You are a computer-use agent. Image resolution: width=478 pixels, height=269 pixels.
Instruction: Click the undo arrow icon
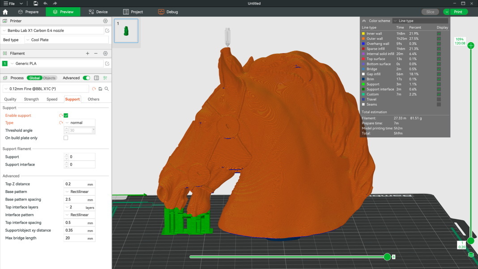[45, 3]
